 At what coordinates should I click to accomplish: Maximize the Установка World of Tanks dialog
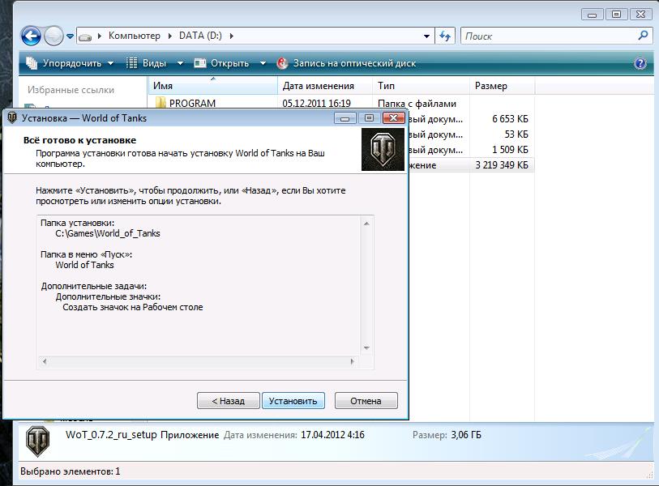369,118
